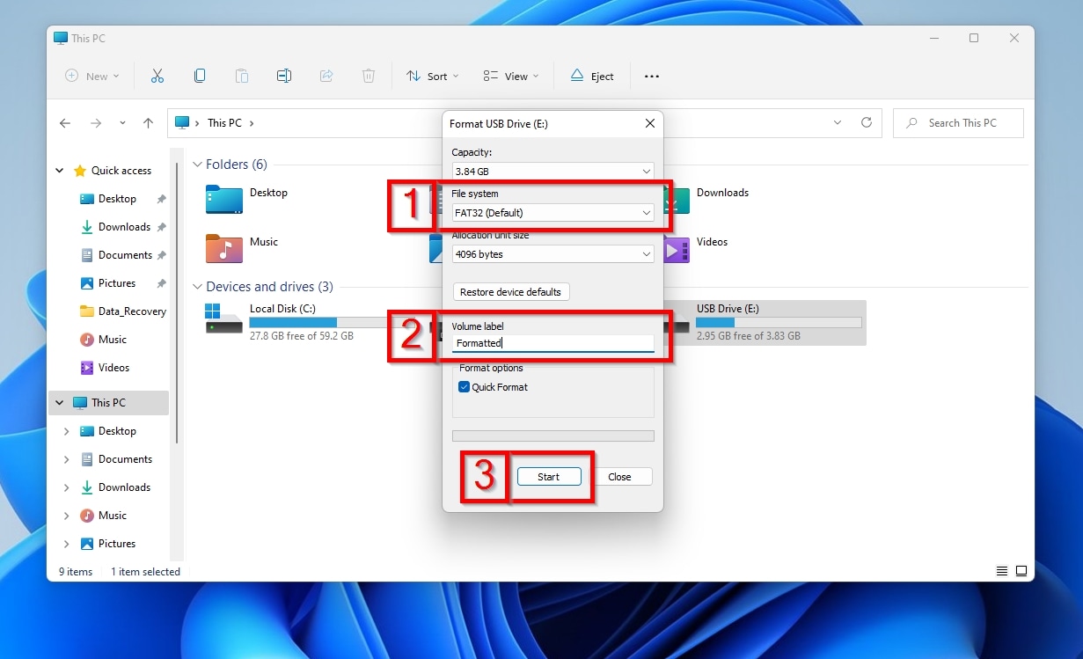Open the See more toolbar menu
The image size is (1083, 659).
pos(651,77)
